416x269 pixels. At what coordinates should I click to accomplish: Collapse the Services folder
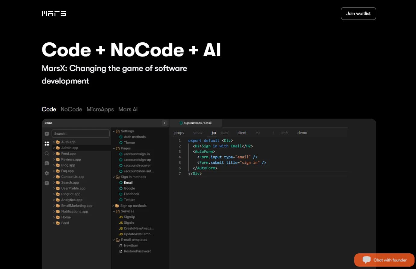point(114,212)
